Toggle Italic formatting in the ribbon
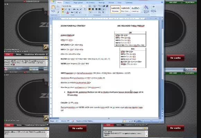The height and width of the screenshot is (138, 201). point(66,9)
